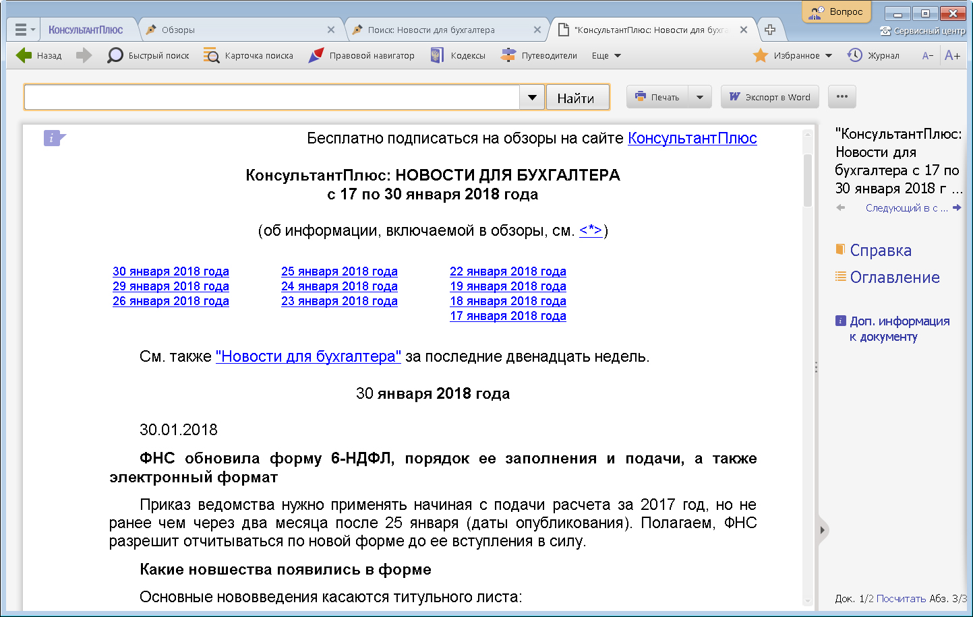Viewport: 973px width, 617px height.
Task: Launch Правовой навигатор
Action: coord(361,55)
